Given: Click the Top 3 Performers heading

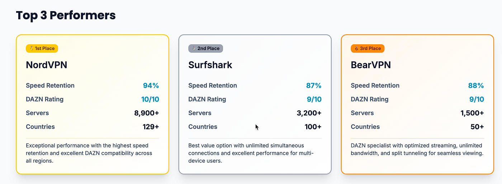Looking at the screenshot, I should point(66,15).
